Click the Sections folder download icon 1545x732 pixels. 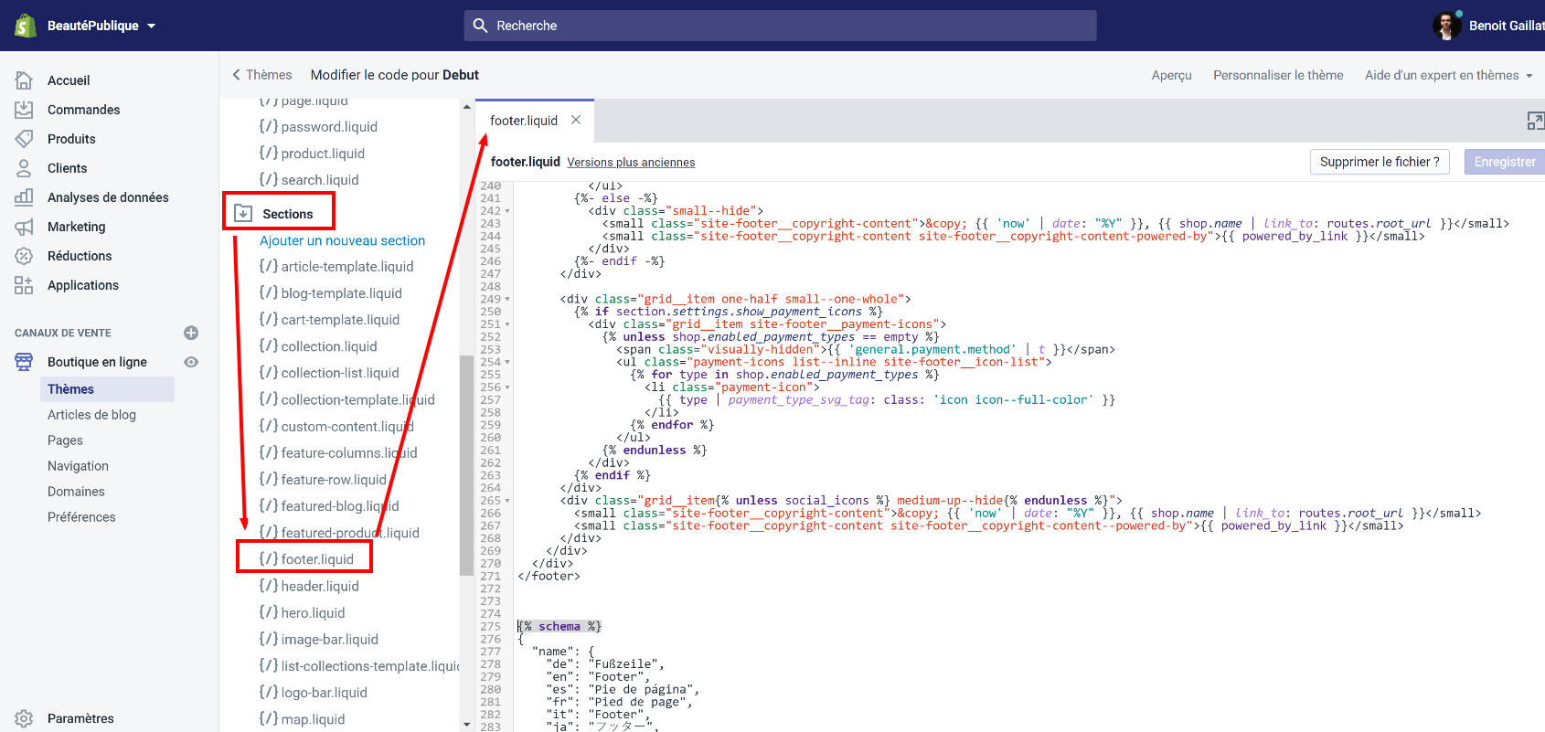243,213
